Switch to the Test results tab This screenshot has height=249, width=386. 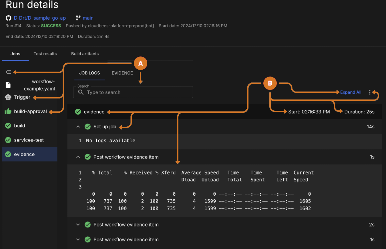(x=45, y=54)
